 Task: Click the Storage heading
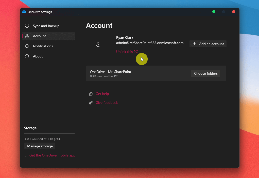click(x=30, y=128)
